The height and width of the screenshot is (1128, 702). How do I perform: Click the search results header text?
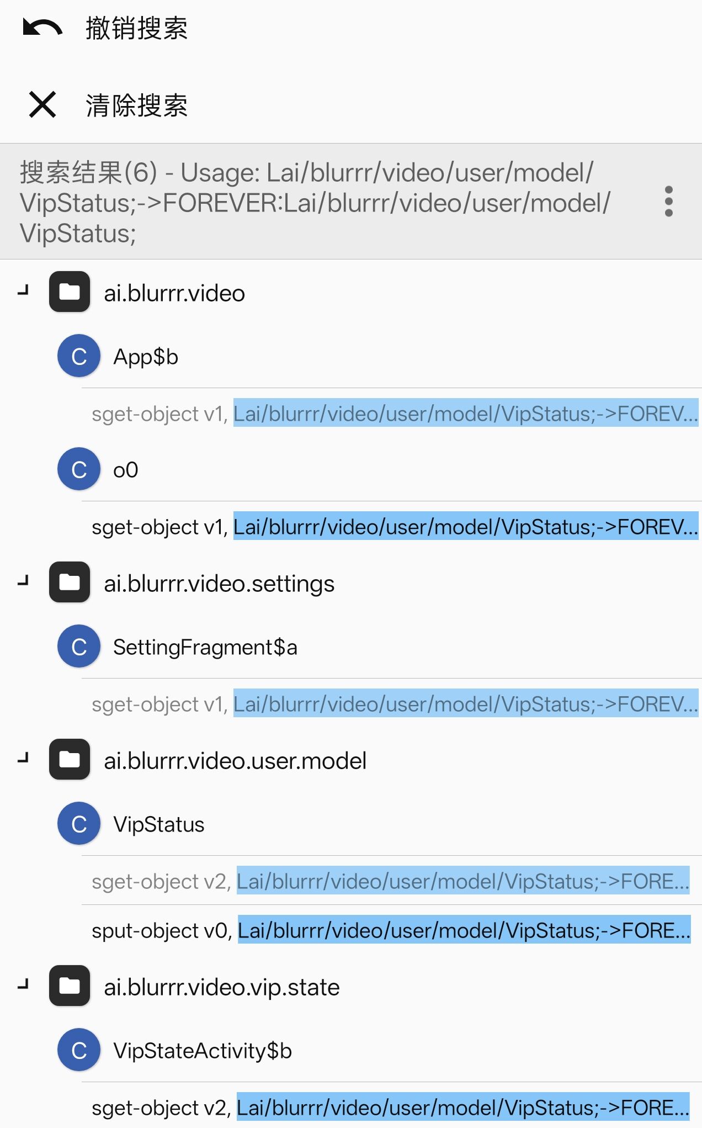click(315, 203)
